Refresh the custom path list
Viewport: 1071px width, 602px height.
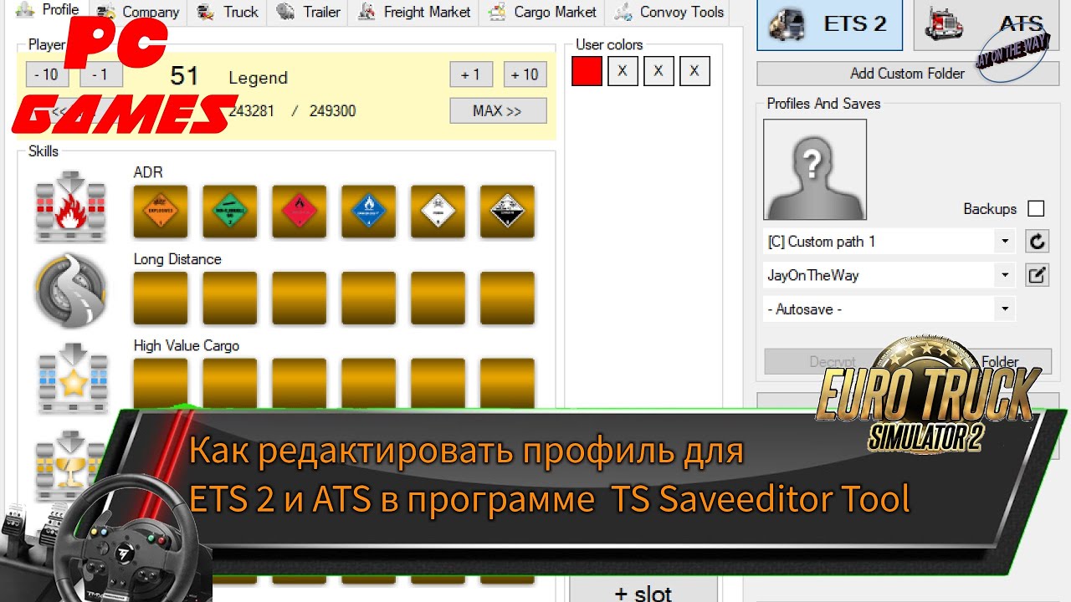click(1037, 242)
